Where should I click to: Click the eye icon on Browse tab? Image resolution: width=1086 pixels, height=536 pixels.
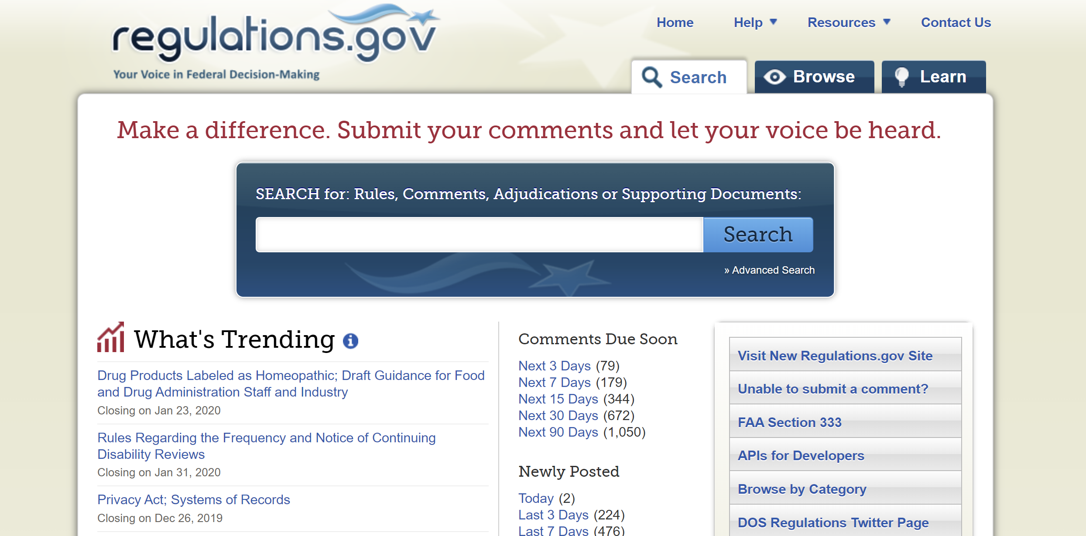[x=775, y=77]
